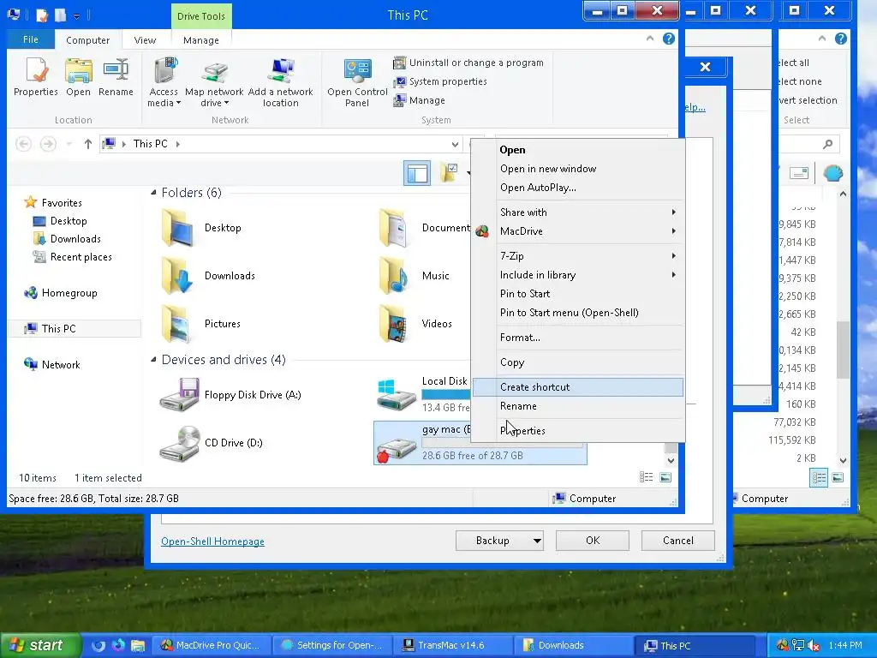Open the recent locations dropdown arrow
Image resolution: width=877 pixels, height=658 pixels.
tap(69, 144)
